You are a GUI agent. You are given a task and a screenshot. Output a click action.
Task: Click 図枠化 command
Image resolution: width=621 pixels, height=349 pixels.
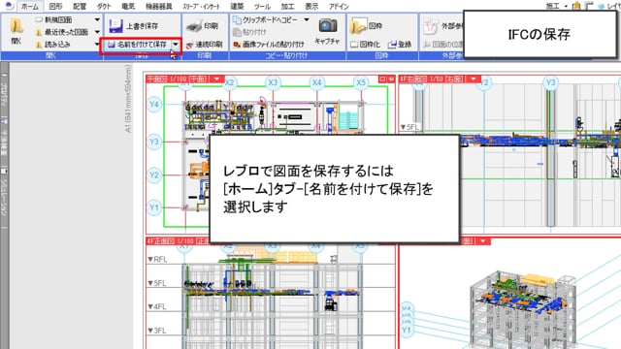click(365, 45)
